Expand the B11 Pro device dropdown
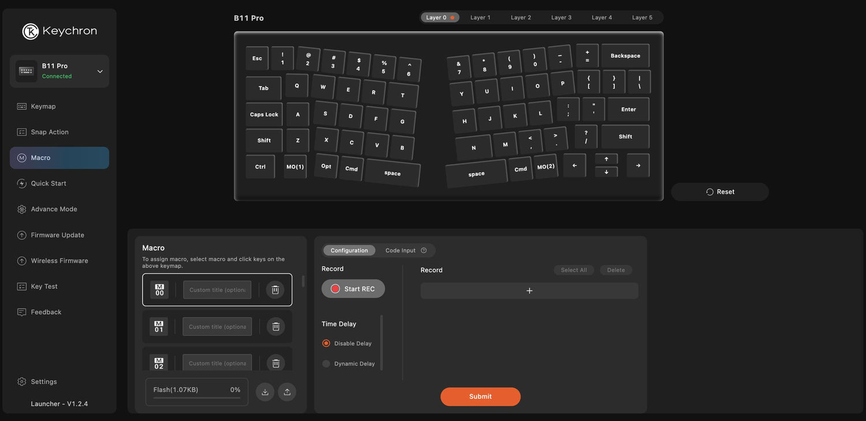This screenshot has width=866, height=421. (x=100, y=72)
